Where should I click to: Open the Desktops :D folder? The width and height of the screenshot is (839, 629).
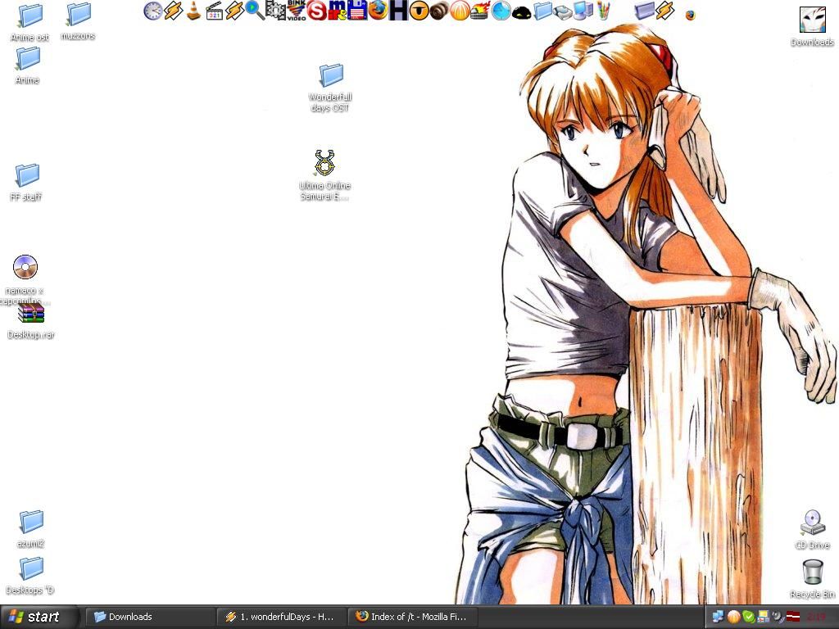pyautogui.click(x=30, y=576)
